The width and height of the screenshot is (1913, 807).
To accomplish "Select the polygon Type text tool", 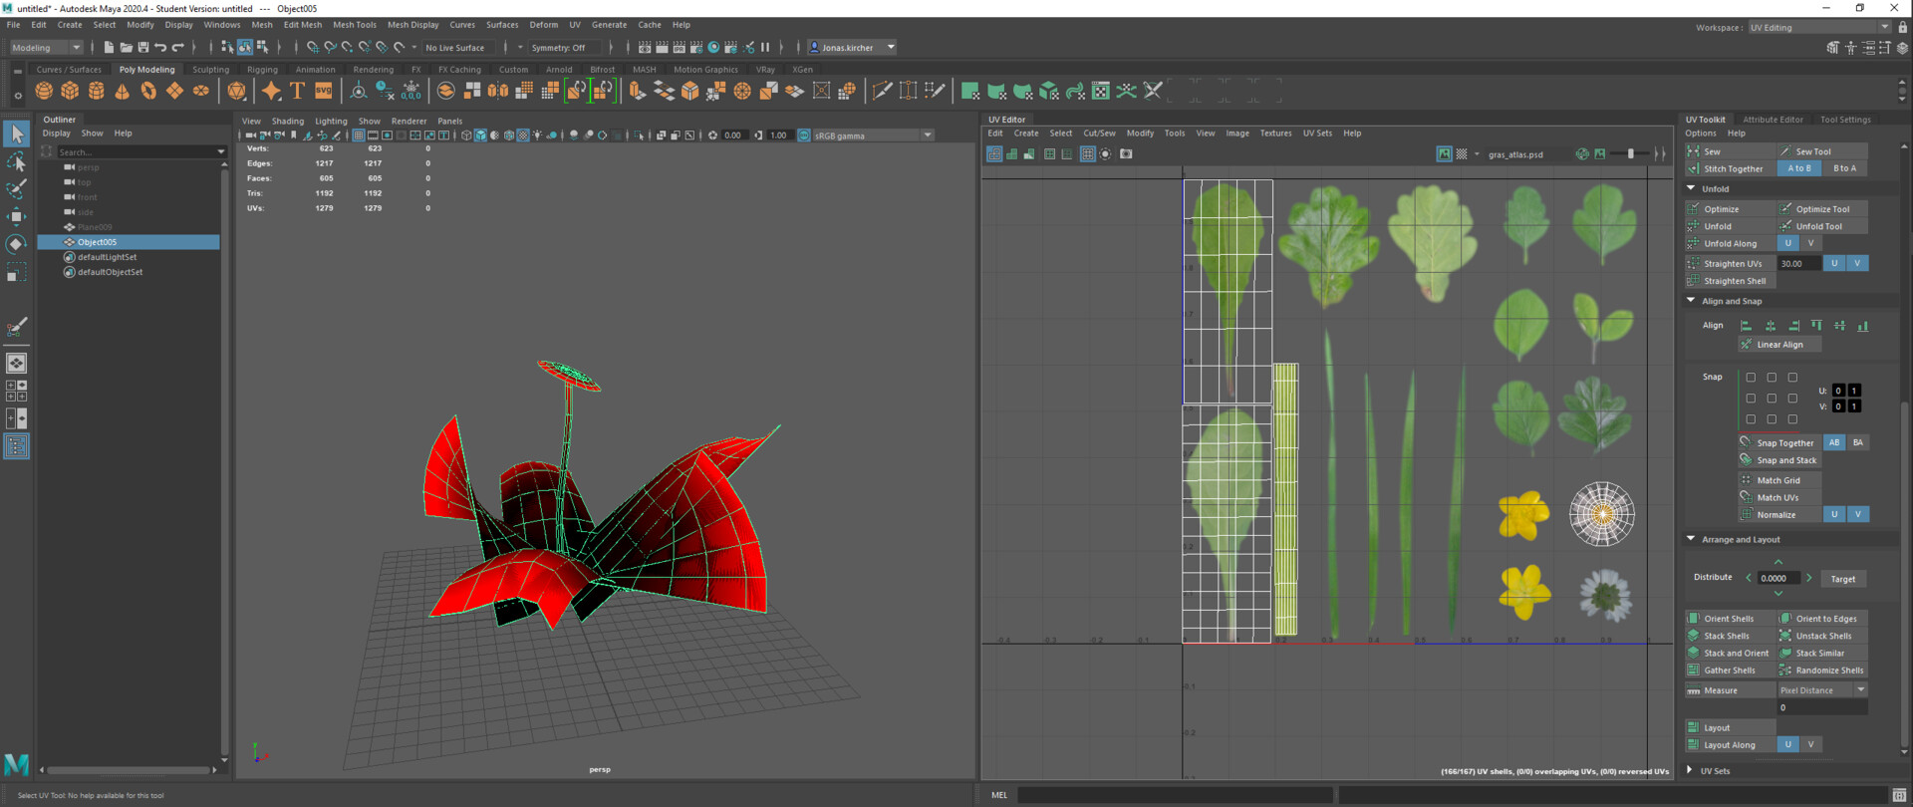I will tap(297, 91).
